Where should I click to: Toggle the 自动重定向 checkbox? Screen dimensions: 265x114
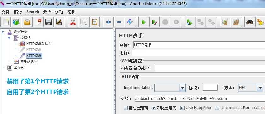point(126,108)
